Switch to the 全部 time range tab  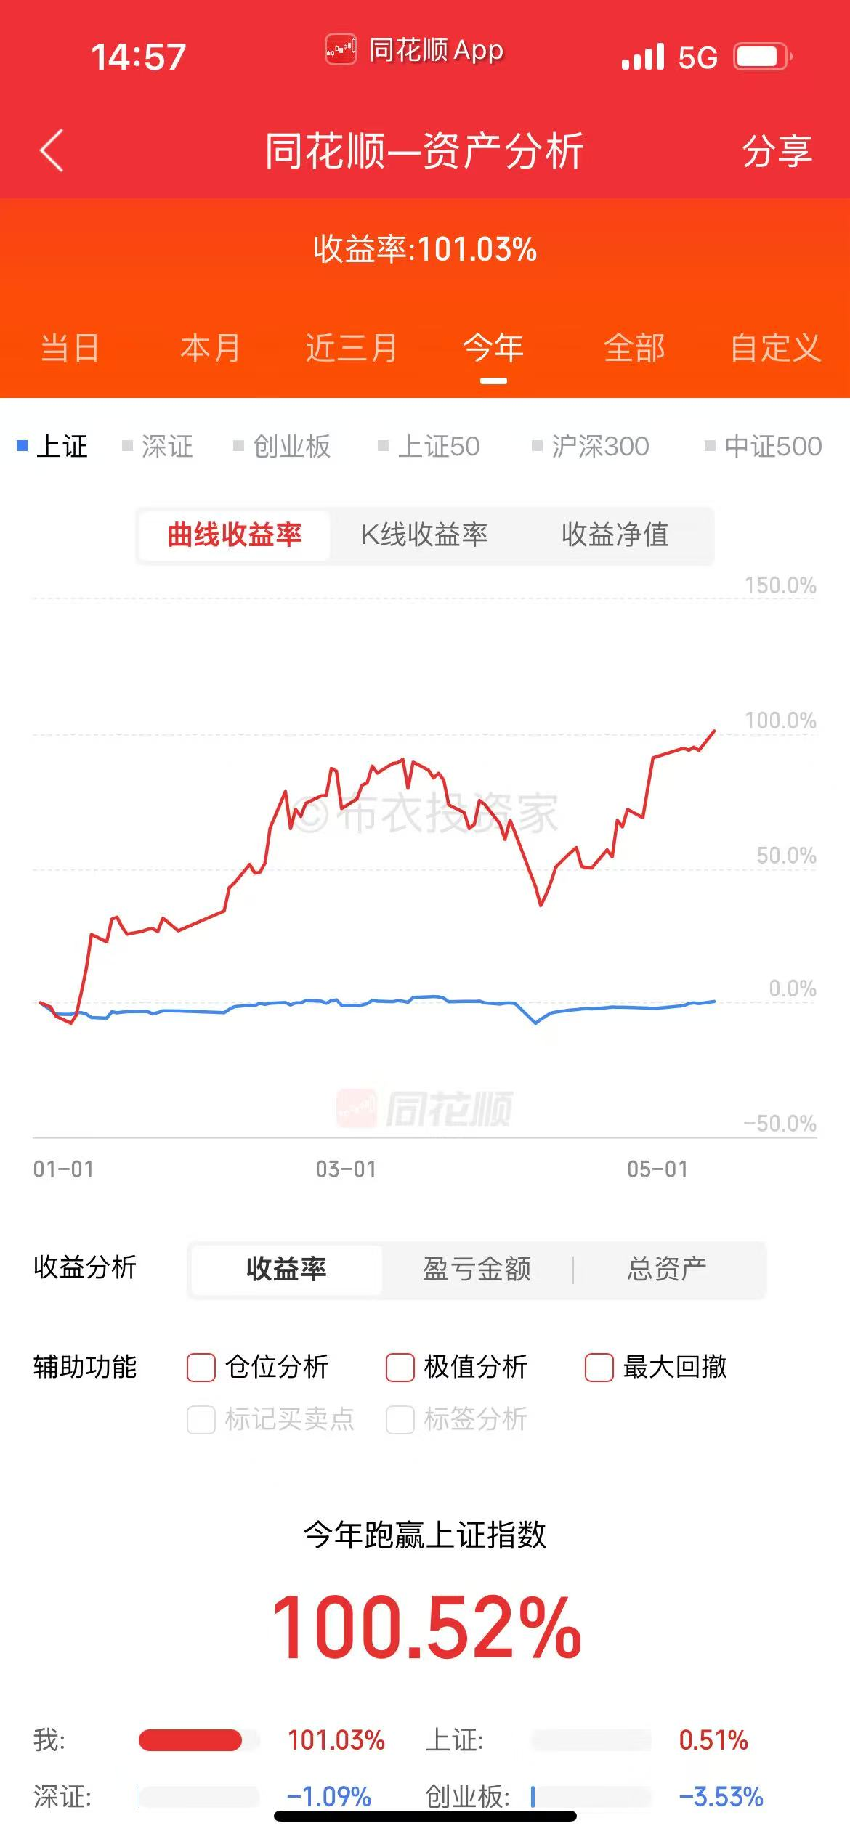[634, 348]
